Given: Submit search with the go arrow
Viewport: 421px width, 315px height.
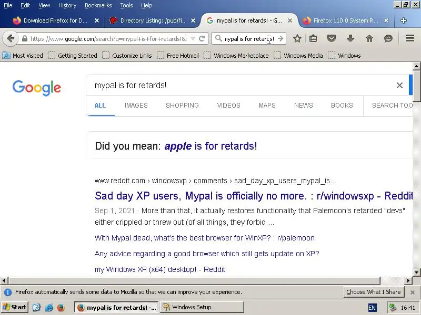Looking at the screenshot, I should 280,38.
